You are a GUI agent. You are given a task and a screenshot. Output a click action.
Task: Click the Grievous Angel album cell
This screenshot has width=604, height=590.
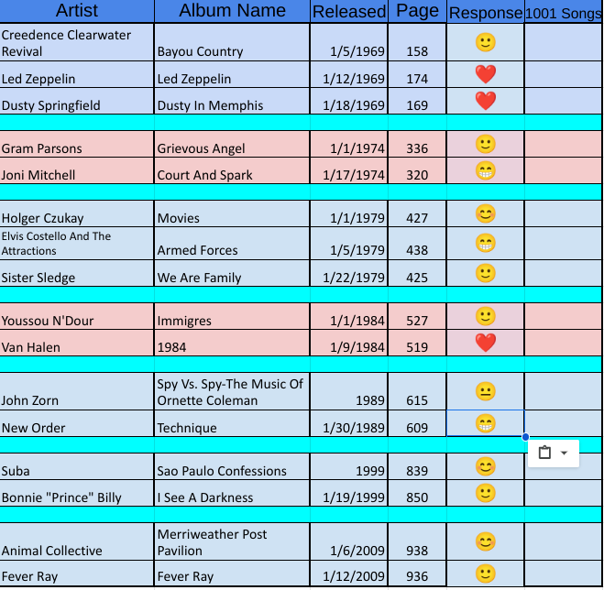232,144
